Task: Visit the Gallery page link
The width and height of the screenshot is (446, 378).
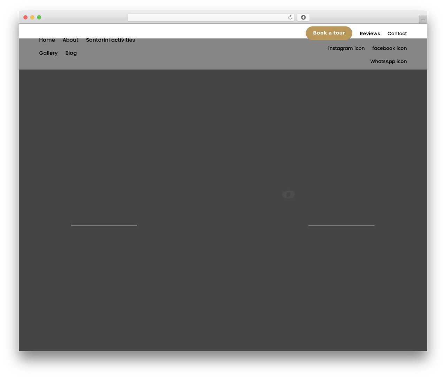Action: click(x=48, y=53)
